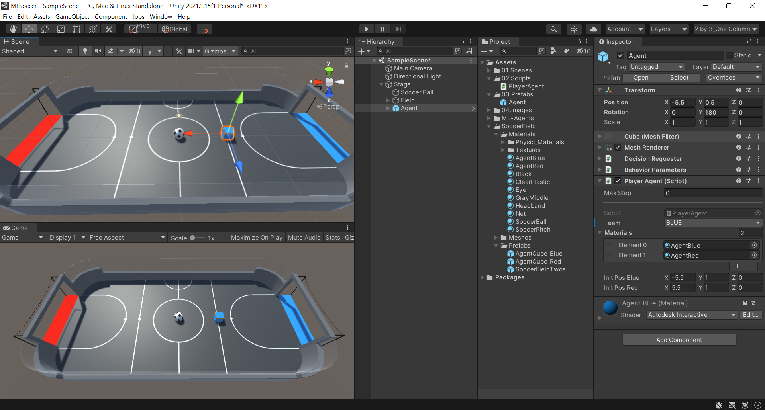Open the GameObject menu
The image size is (765, 410).
point(72,16)
